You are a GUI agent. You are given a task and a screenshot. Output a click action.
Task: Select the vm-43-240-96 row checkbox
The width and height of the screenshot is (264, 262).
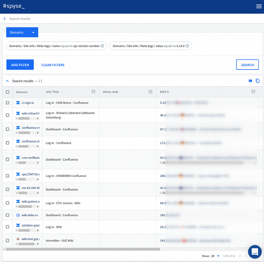point(8,189)
